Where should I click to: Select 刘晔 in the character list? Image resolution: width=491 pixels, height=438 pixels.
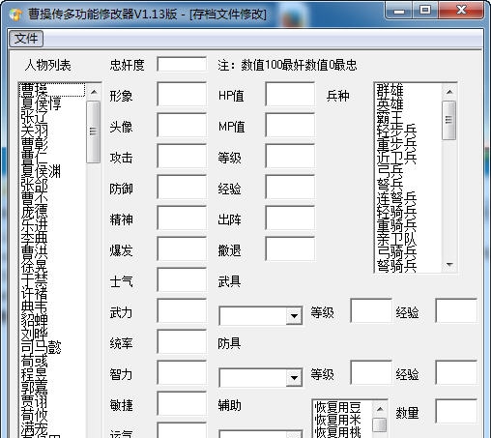(x=52, y=334)
